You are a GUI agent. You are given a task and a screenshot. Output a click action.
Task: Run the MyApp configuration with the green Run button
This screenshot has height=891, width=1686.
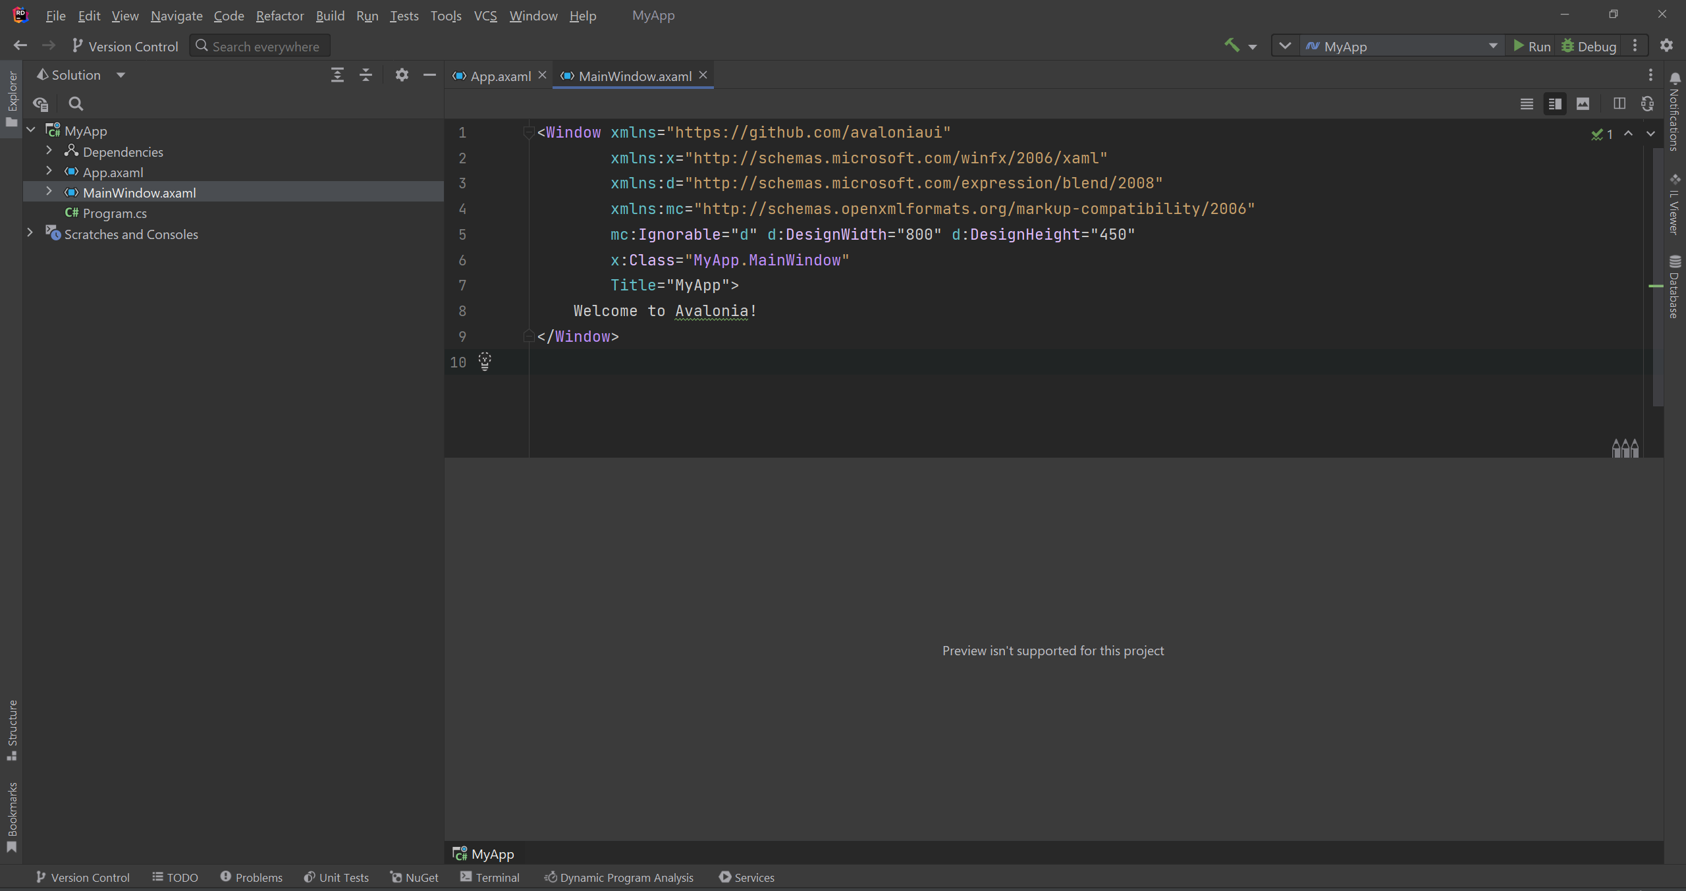point(1533,46)
